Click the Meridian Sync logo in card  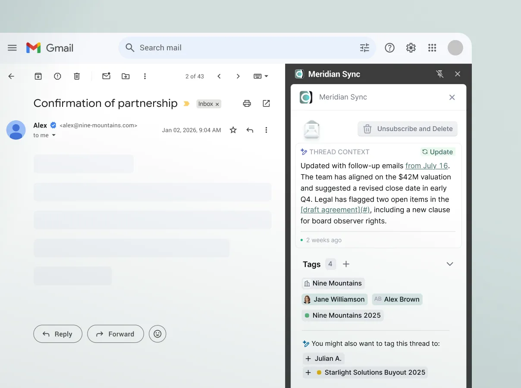306,97
